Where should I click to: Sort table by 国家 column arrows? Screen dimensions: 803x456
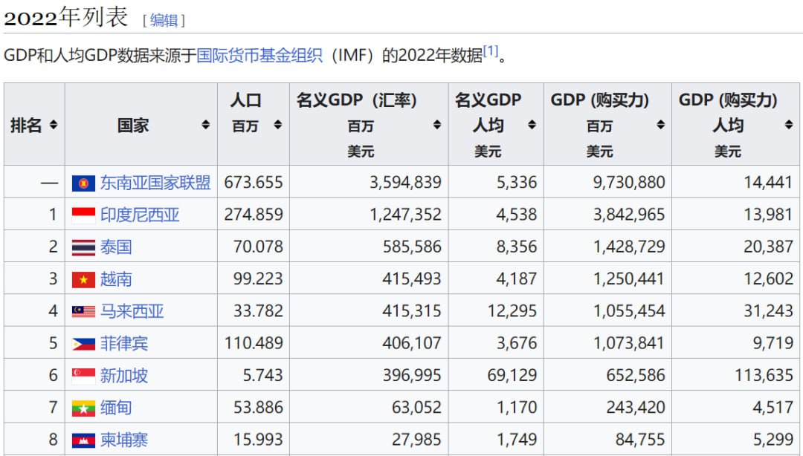(x=206, y=126)
